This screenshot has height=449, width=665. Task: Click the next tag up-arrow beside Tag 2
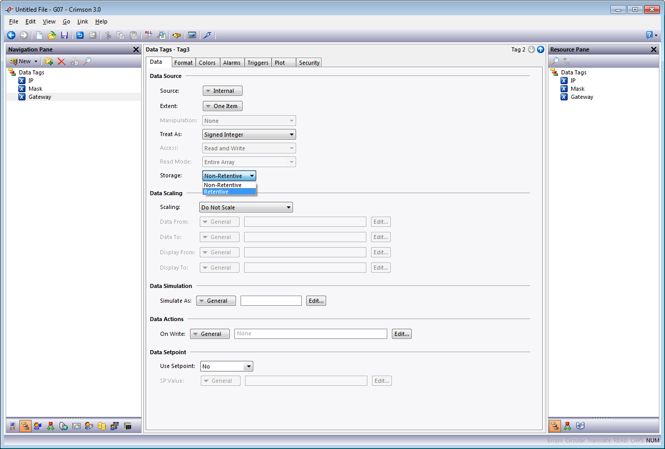[541, 49]
